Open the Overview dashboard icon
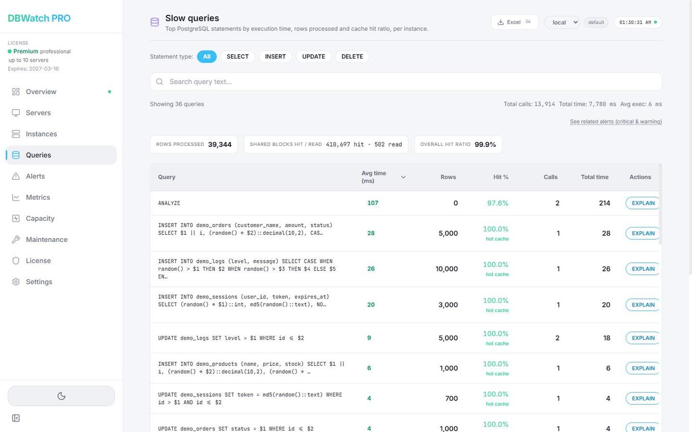 (16, 92)
